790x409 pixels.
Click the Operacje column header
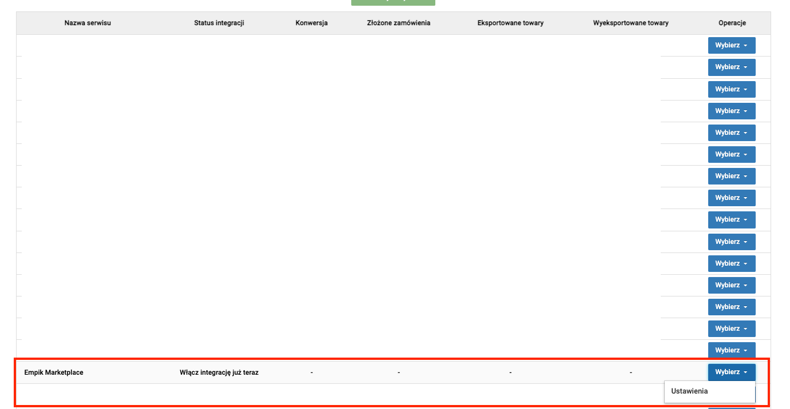coord(732,23)
